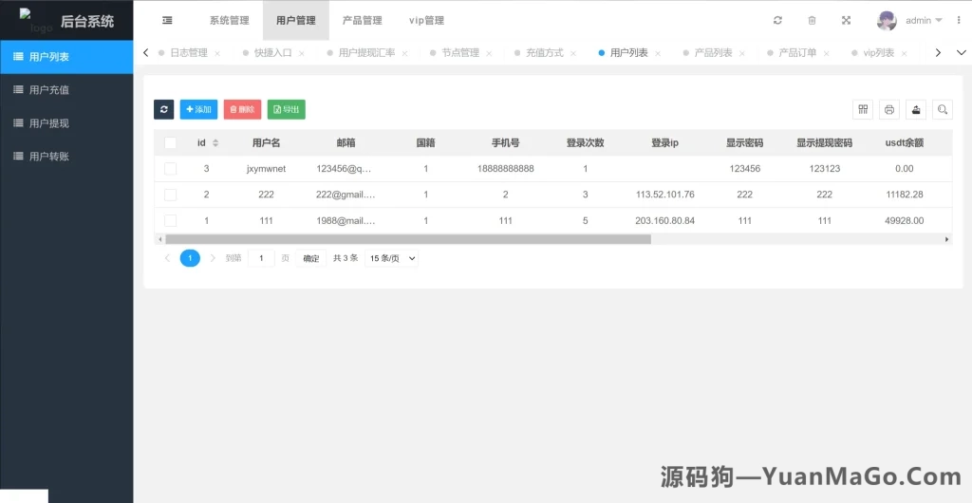Check the row for user jxymwnet
Viewport: 972px width, 503px height.
click(171, 169)
